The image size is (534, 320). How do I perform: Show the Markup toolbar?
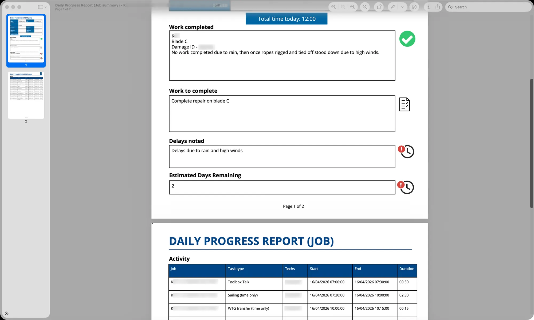pyautogui.click(x=414, y=7)
